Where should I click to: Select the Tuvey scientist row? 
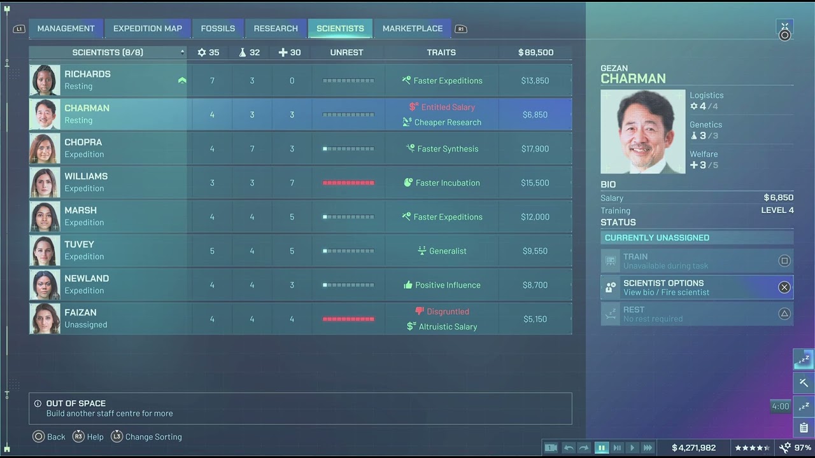click(301, 251)
